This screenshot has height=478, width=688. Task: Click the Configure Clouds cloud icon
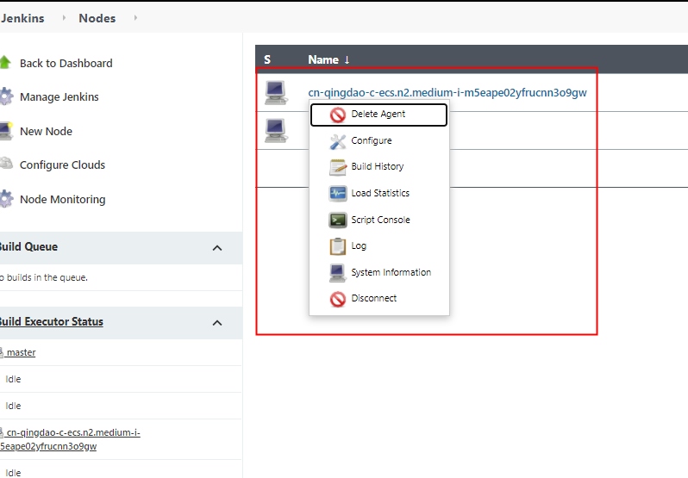pyautogui.click(x=6, y=164)
